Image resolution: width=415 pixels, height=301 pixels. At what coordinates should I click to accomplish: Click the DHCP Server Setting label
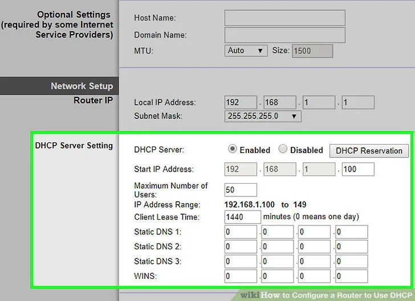coord(74,146)
